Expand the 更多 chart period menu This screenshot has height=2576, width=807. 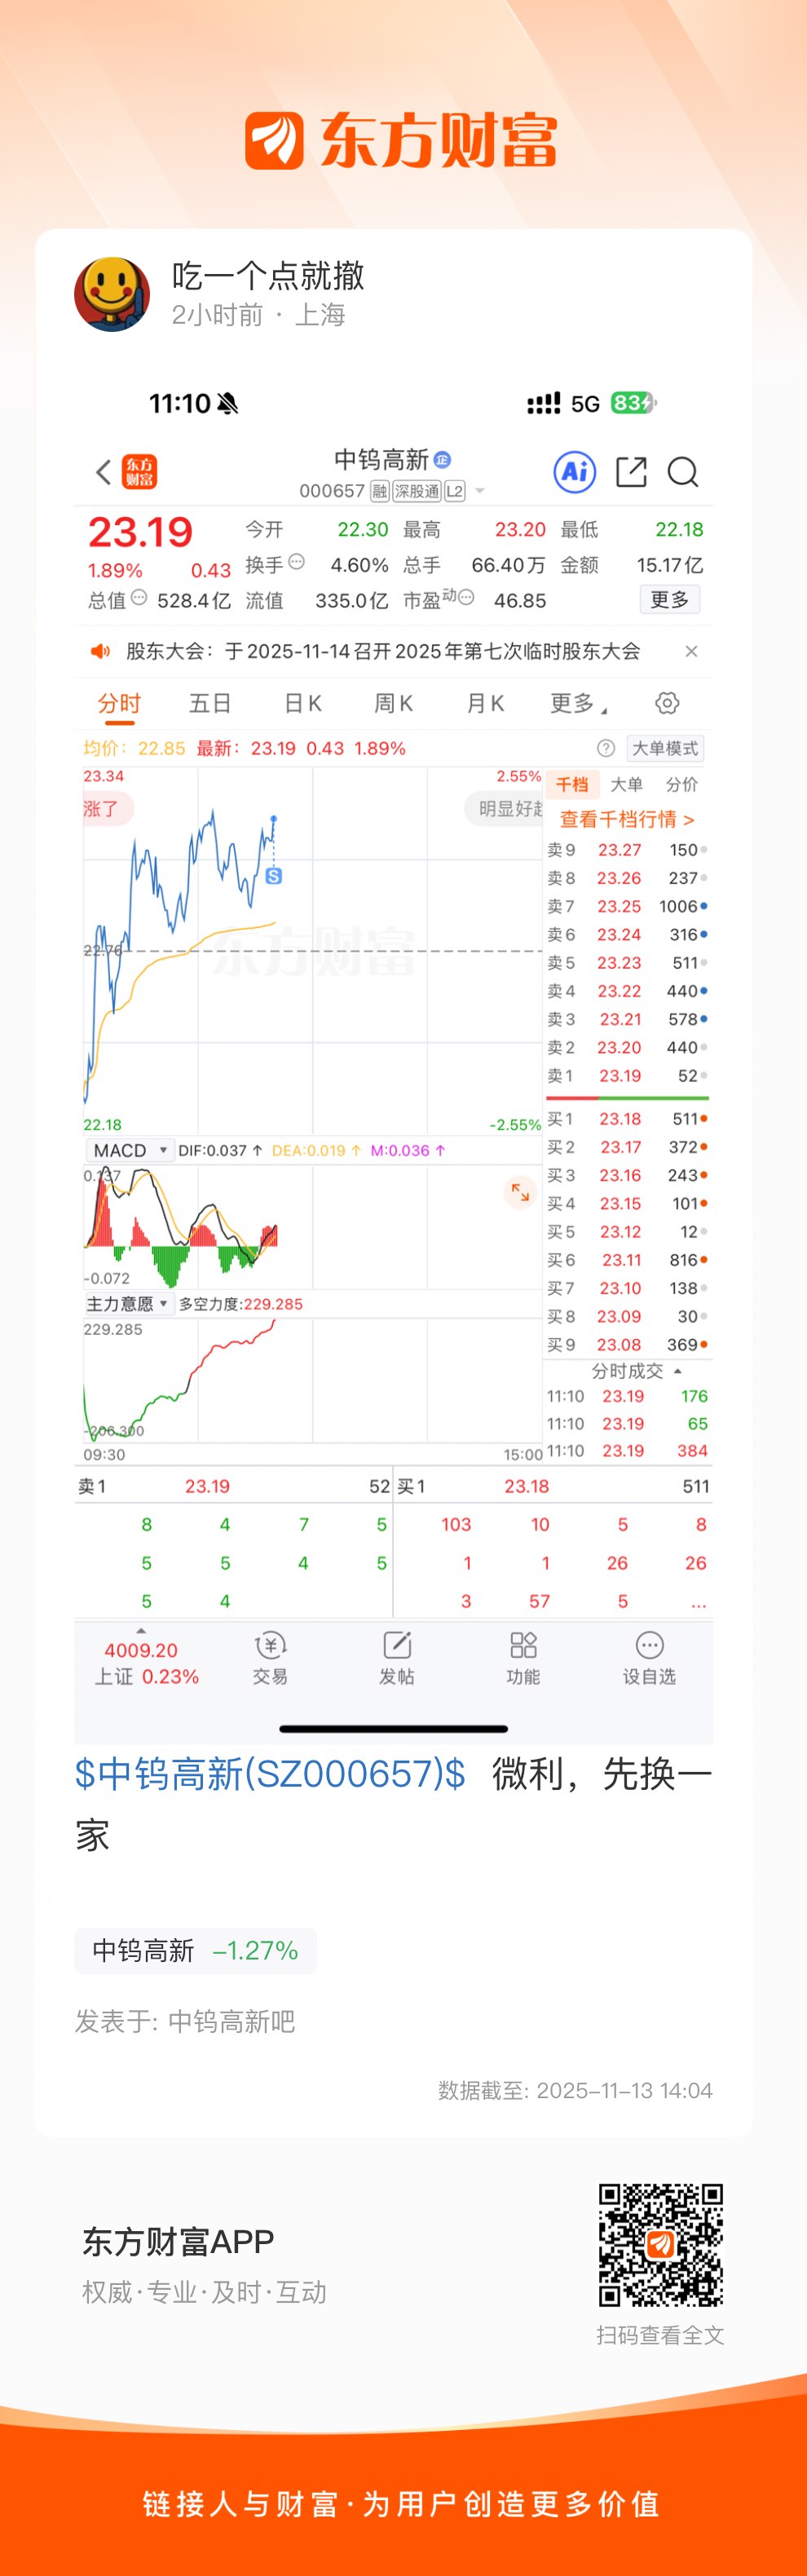[x=578, y=704]
